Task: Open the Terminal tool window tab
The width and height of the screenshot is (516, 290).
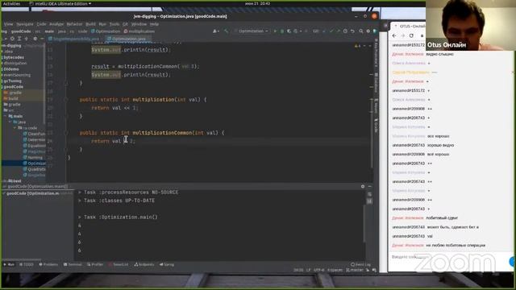Action: (x=73, y=265)
